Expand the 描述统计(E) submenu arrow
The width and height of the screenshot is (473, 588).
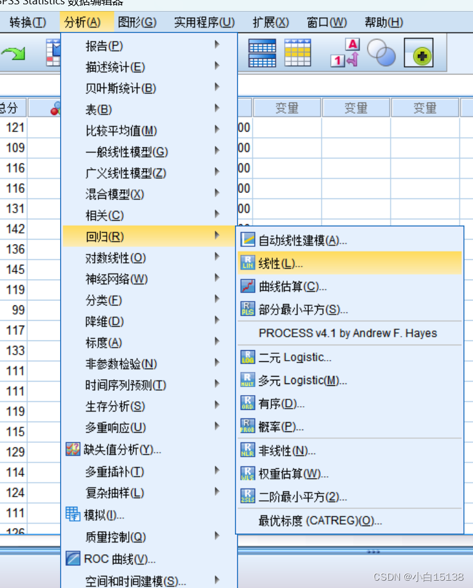(217, 66)
